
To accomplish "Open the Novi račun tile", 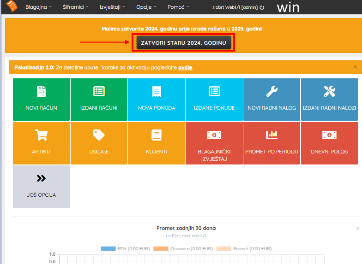I will pyautogui.click(x=42, y=100).
